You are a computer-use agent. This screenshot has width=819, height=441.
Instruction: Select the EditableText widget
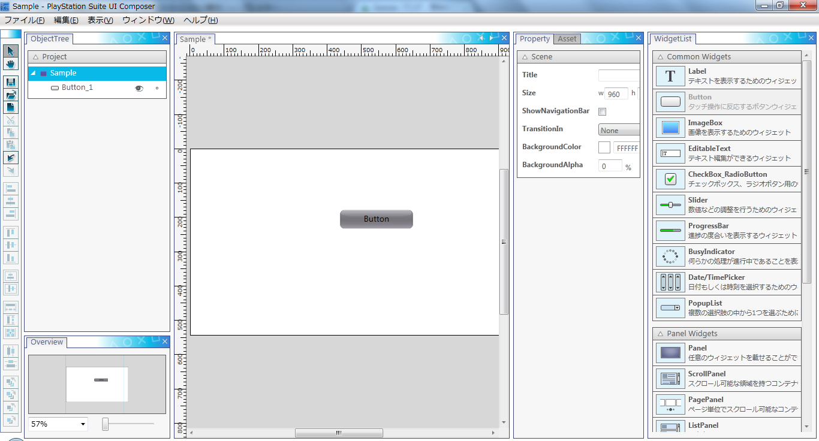click(x=727, y=153)
